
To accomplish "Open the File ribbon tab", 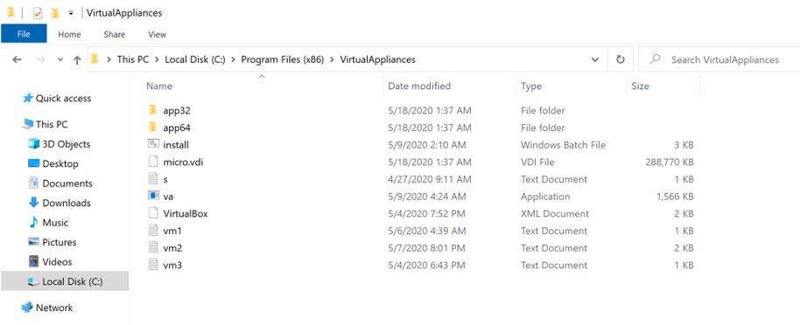I will [x=24, y=34].
